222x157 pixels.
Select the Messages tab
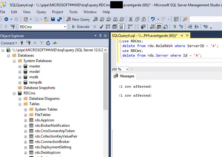(x=124, y=76)
